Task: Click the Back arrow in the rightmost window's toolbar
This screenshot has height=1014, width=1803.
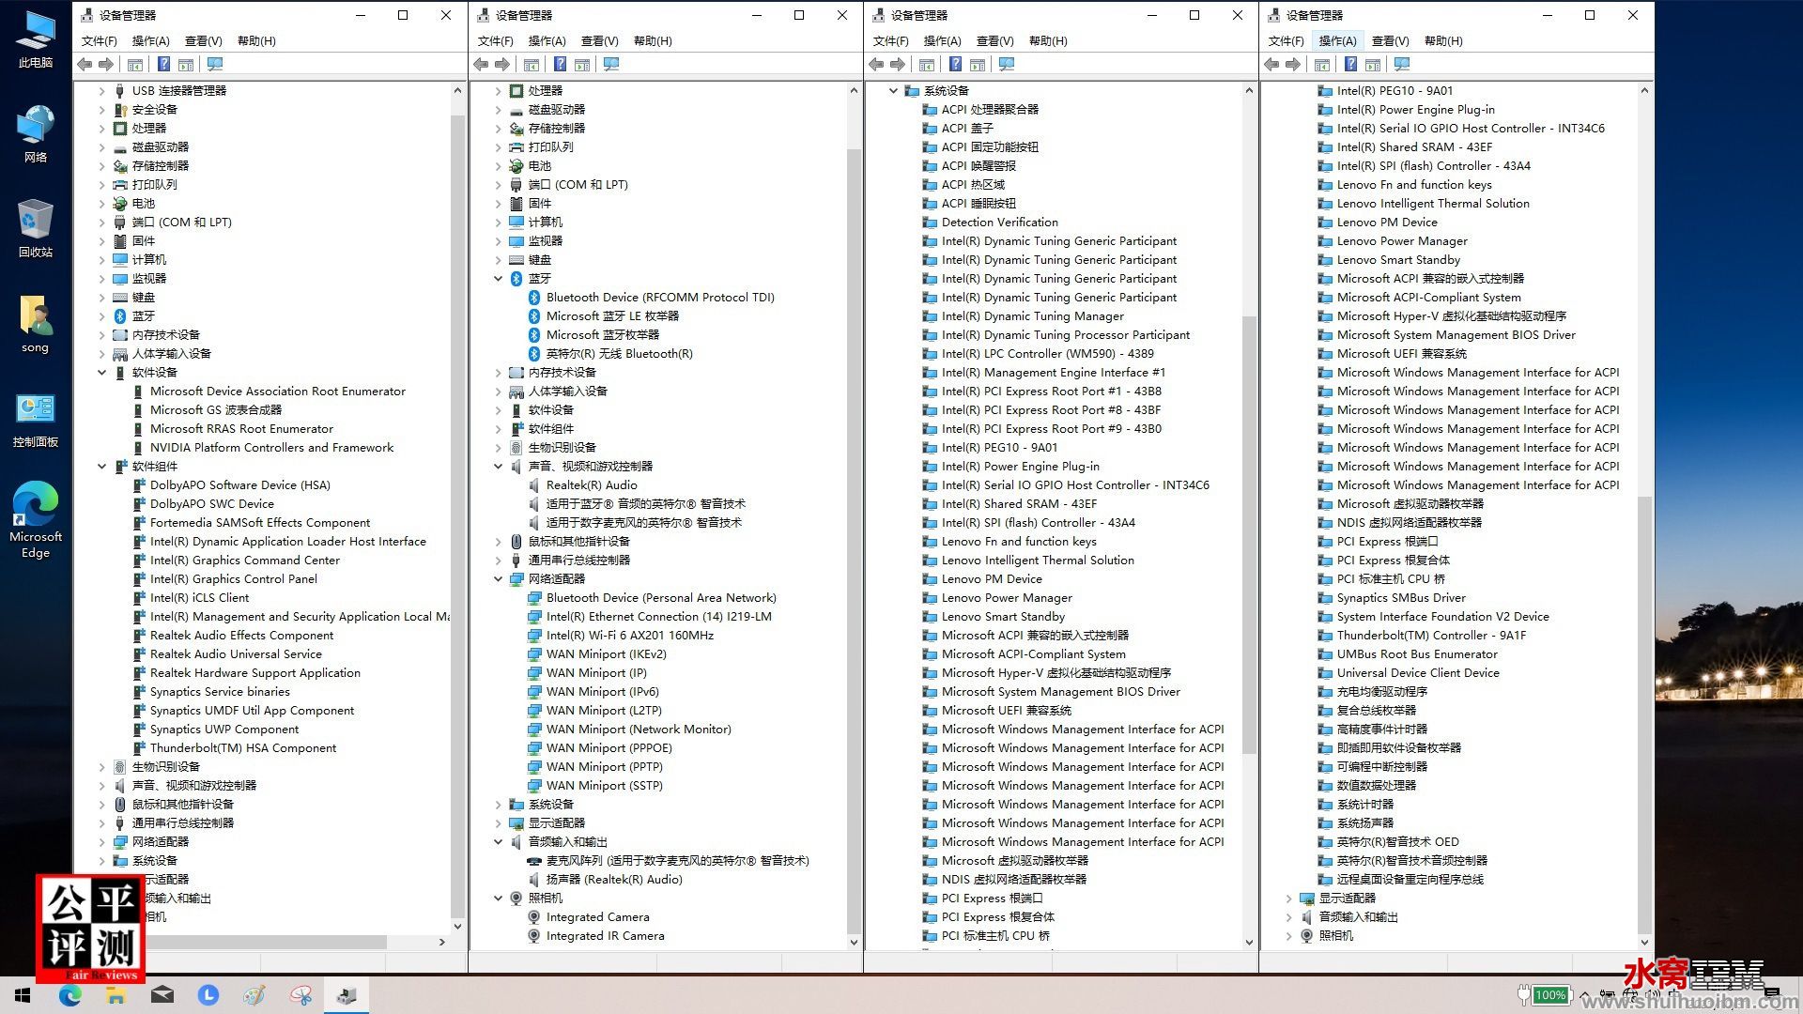Action: click(x=1271, y=65)
